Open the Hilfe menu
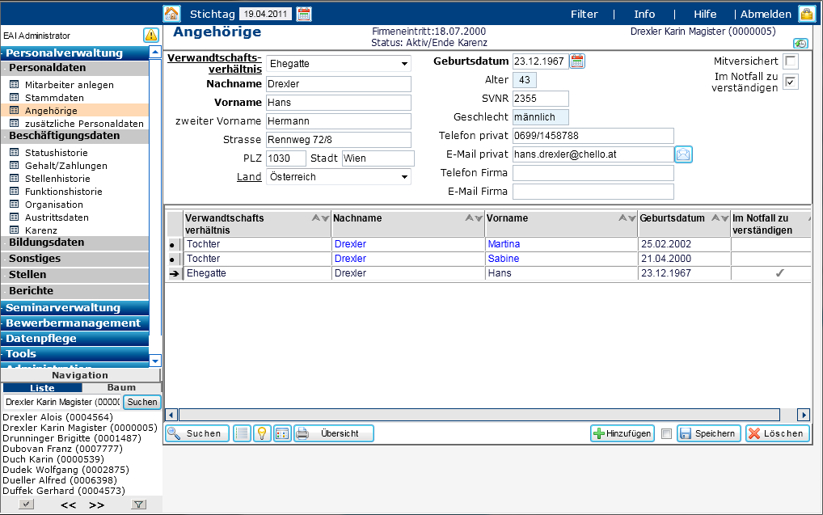Viewport: 823px width, 515px height. (705, 15)
